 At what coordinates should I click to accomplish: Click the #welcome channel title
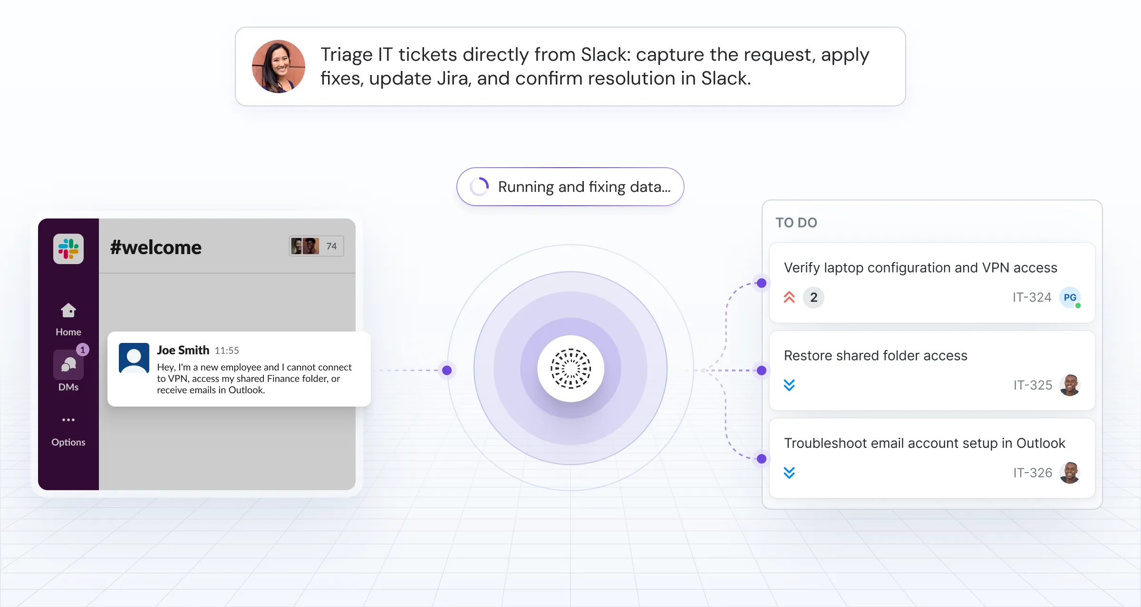click(156, 247)
